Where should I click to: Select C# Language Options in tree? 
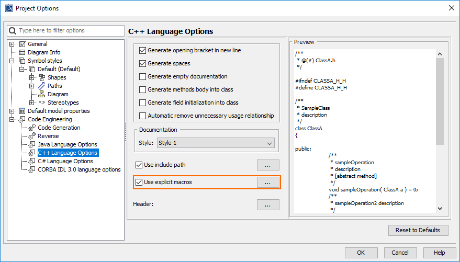click(65, 161)
